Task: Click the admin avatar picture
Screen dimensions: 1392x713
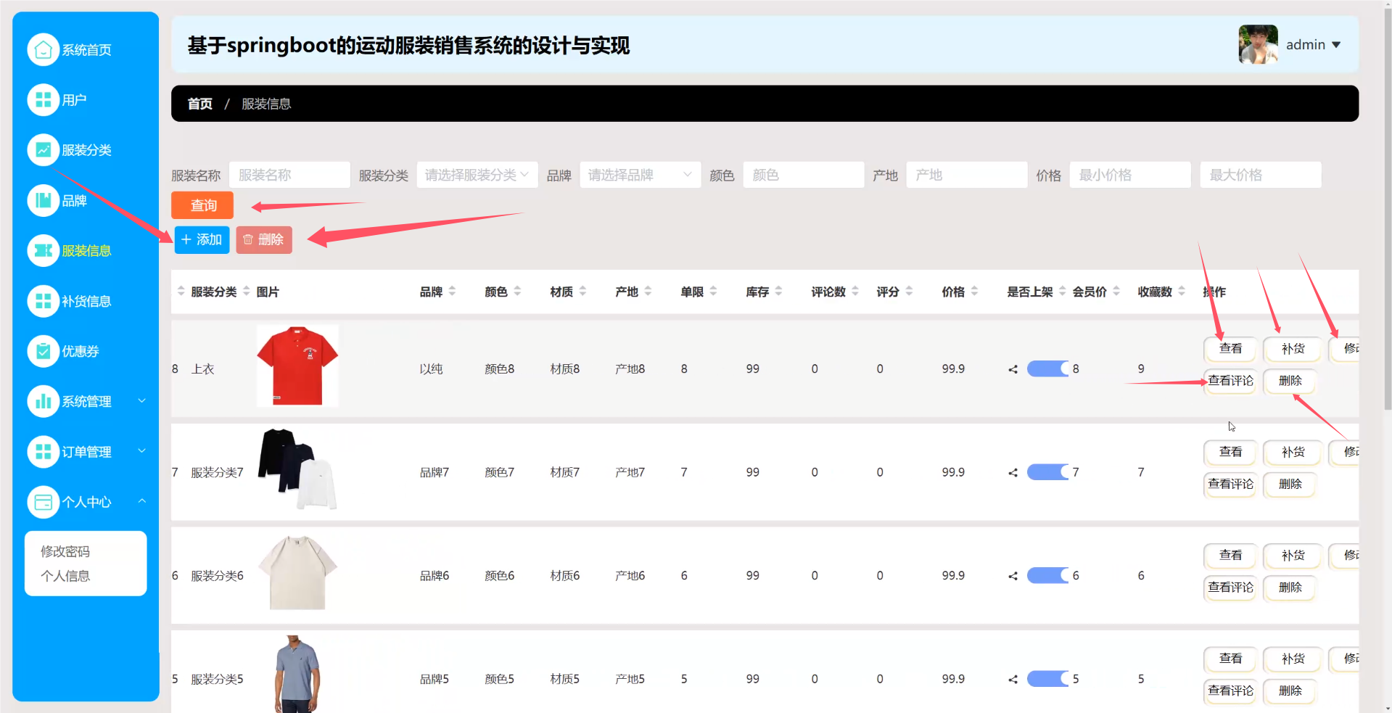Action: [1258, 45]
